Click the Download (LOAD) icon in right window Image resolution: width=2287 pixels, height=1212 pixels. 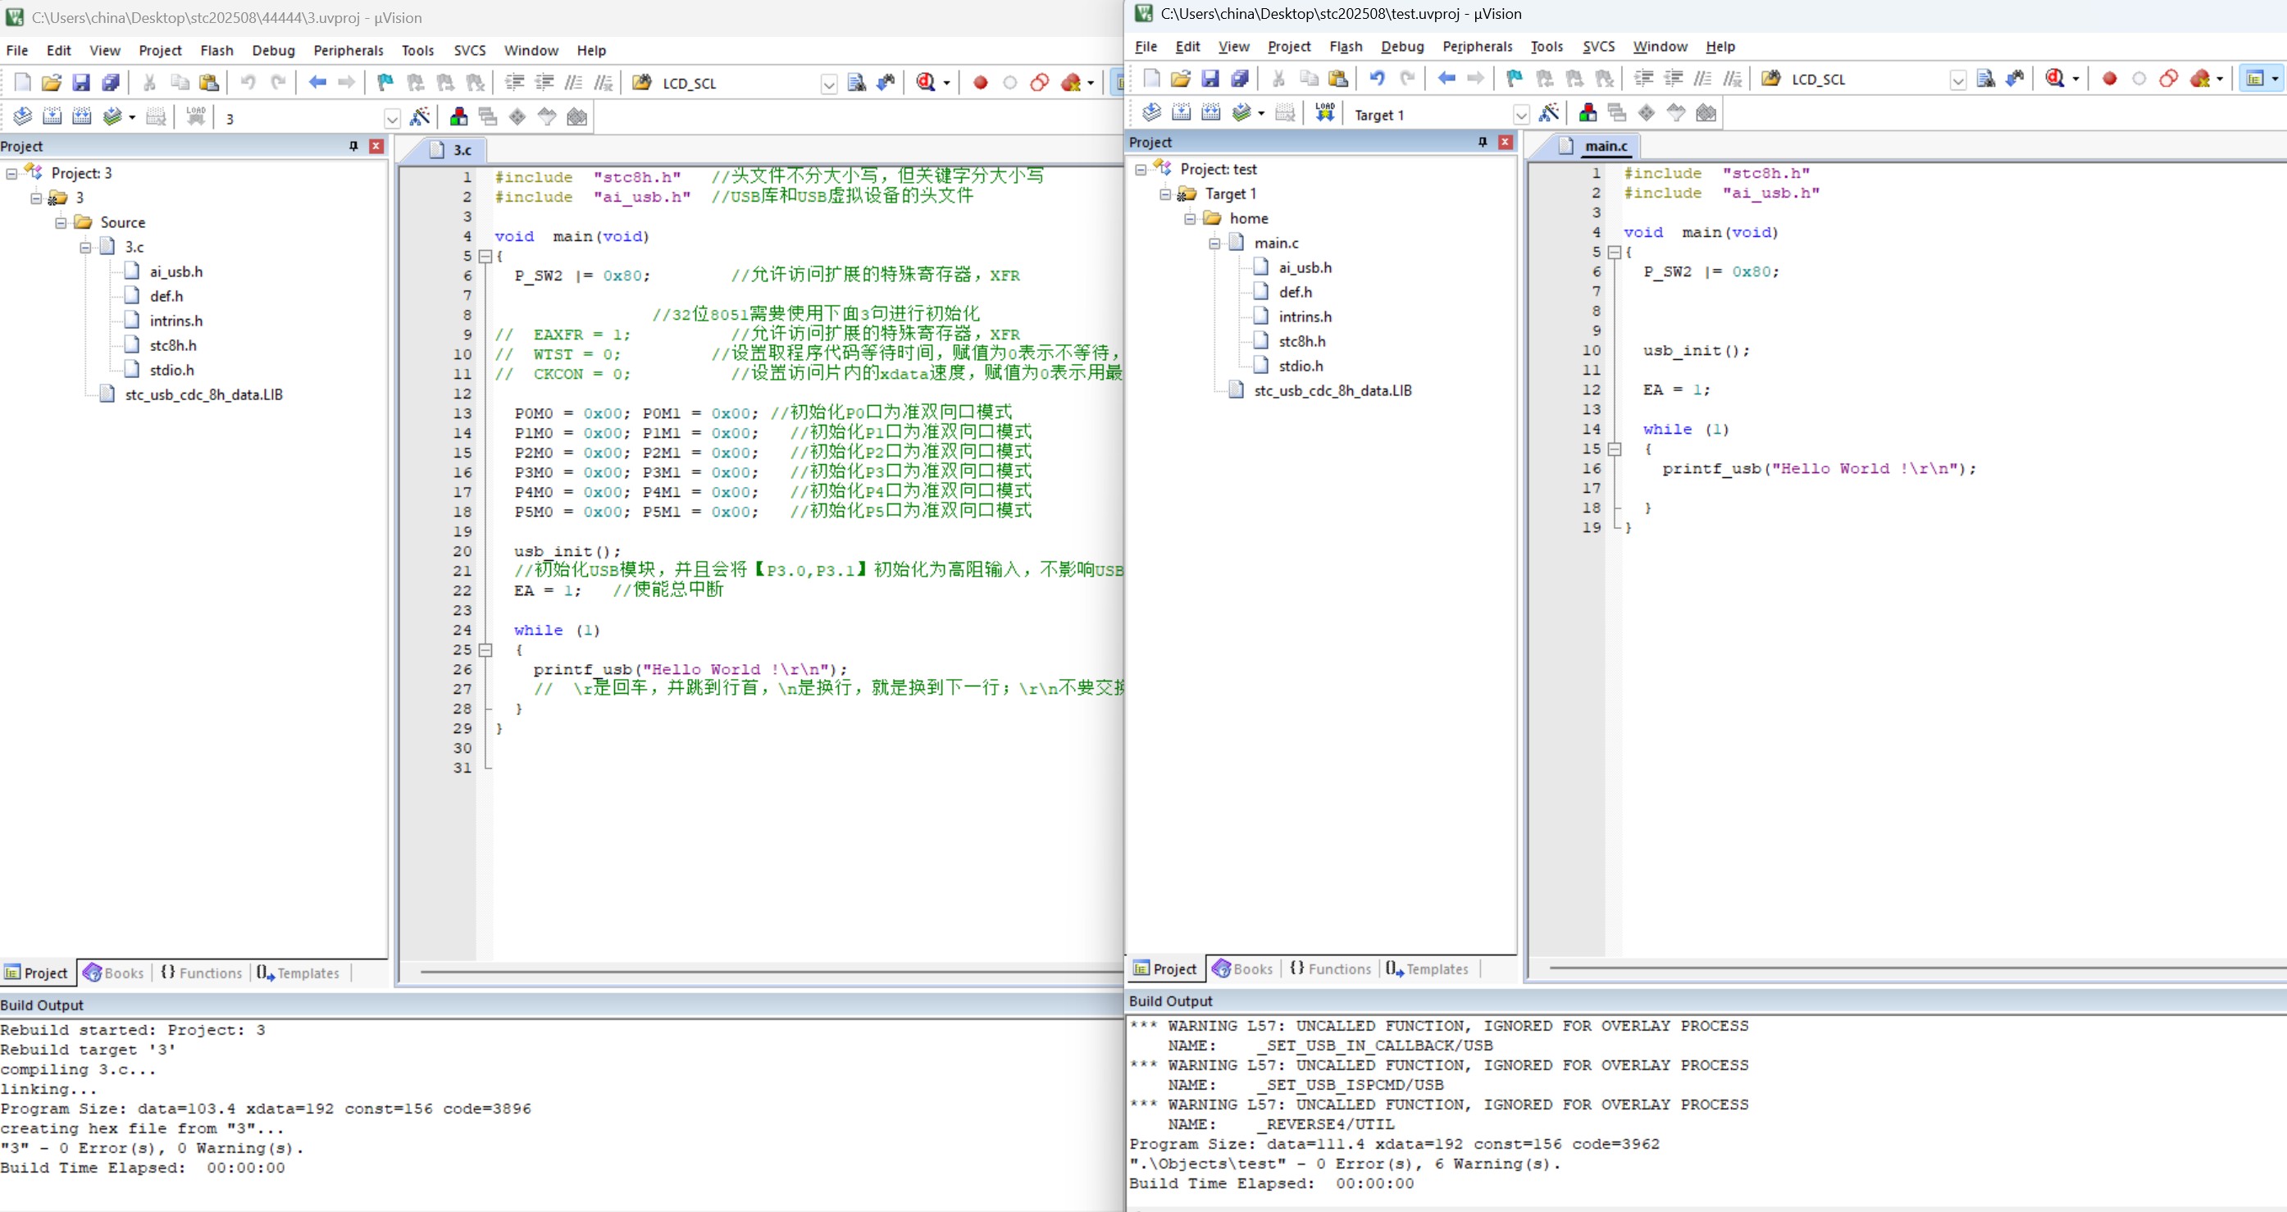[1324, 113]
